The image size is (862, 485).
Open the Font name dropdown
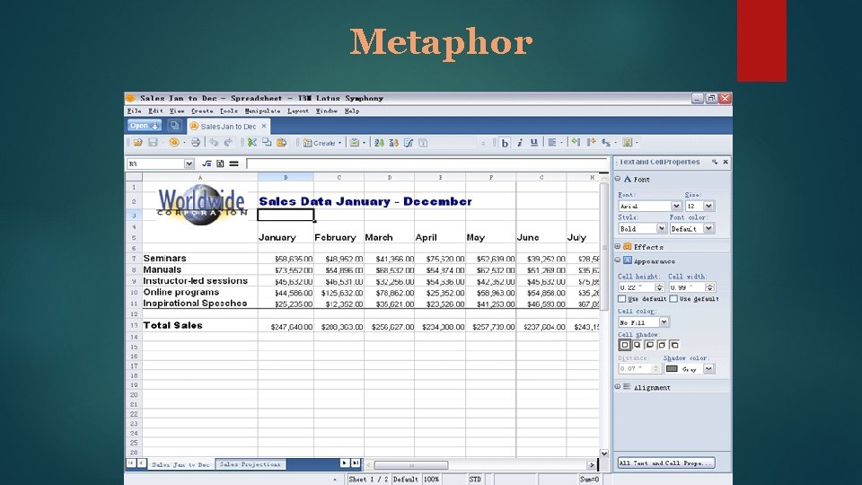[x=676, y=206]
